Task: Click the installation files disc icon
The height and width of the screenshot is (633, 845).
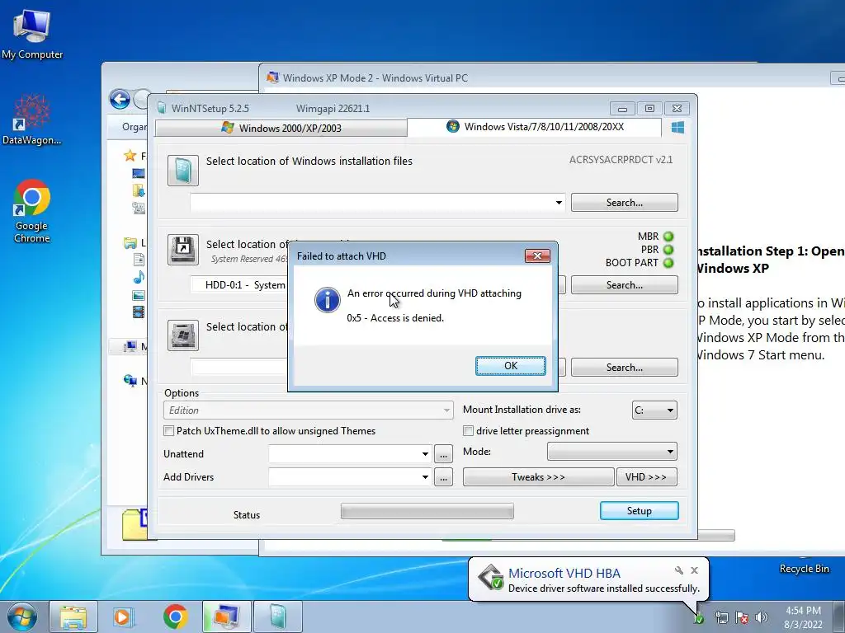Action: 182,171
